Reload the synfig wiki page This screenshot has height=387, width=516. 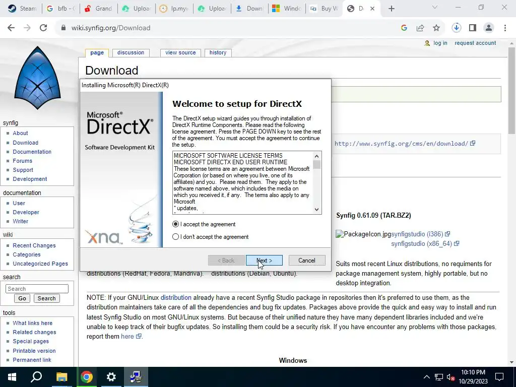tap(43, 28)
